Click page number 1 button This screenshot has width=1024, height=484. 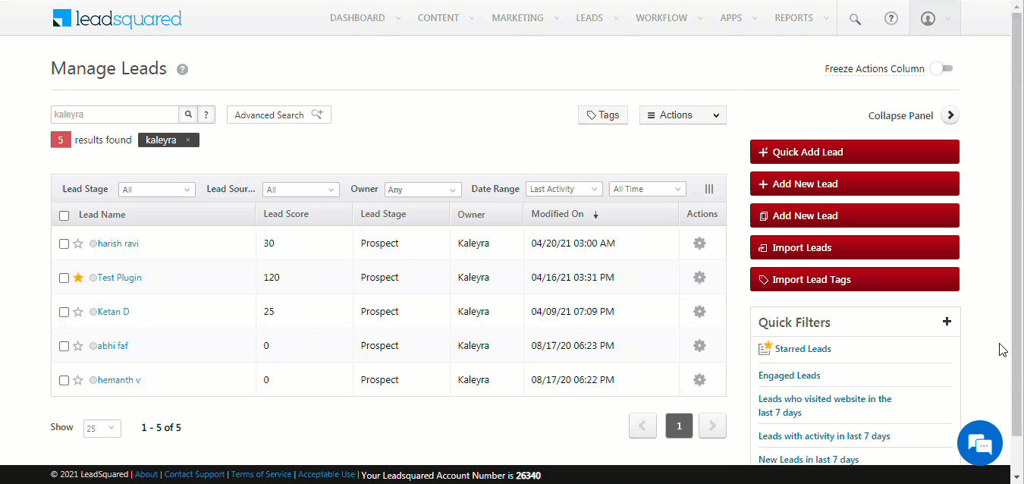(x=679, y=426)
